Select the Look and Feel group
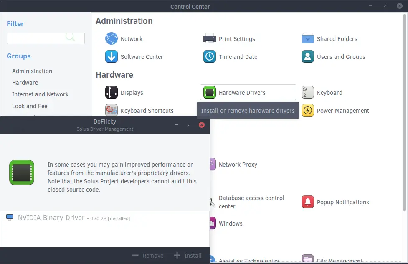This screenshot has width=408, height=264. pyautogui.click(x=30, y=106)
